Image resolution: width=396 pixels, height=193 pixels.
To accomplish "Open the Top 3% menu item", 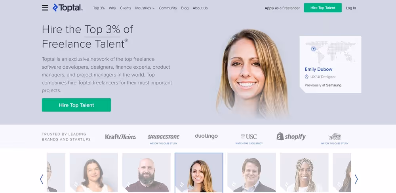I will coord(99,8).
